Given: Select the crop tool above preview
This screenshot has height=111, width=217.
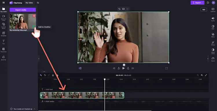Looking at the screenshot, I should [x=119, y=9].
